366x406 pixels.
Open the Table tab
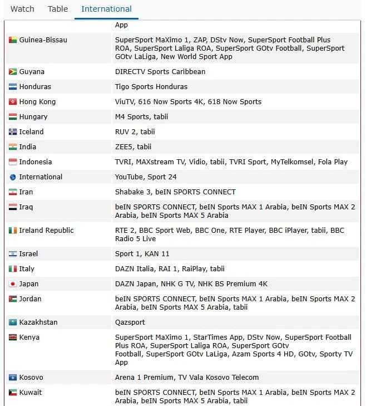58,9
